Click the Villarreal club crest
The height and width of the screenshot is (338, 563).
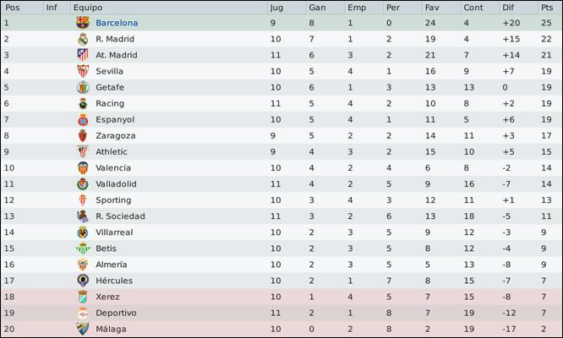83,232
